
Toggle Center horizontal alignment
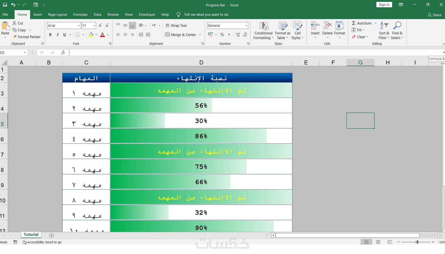(x=125, y=35)
